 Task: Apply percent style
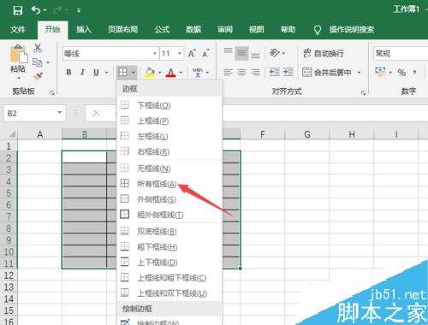pyautogui.click(x=401, y=73)
